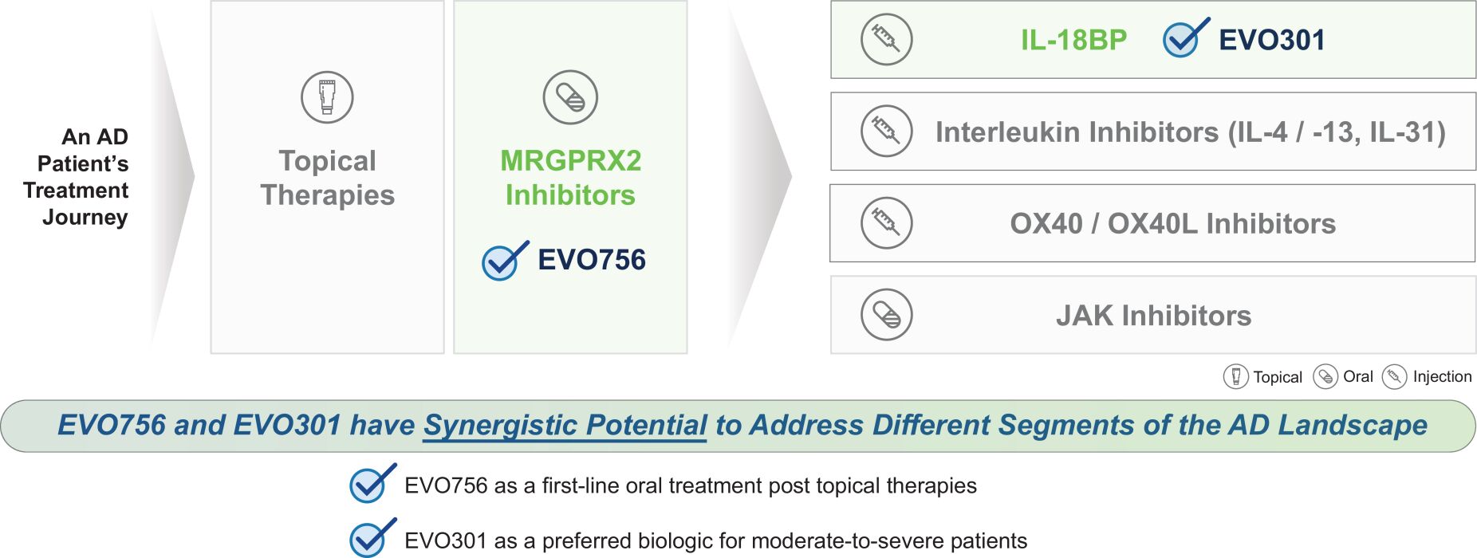Select the JAK Inhibitors row
Screen dimensions: 1477x558
(x=1153, y=316)
